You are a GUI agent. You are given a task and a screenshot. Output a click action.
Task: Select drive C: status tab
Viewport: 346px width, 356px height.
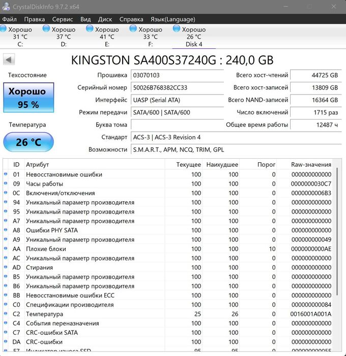[20, 37]
